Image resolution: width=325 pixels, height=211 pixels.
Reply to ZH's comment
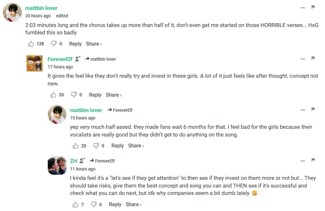pyautogui.click(x=115, y=205)
